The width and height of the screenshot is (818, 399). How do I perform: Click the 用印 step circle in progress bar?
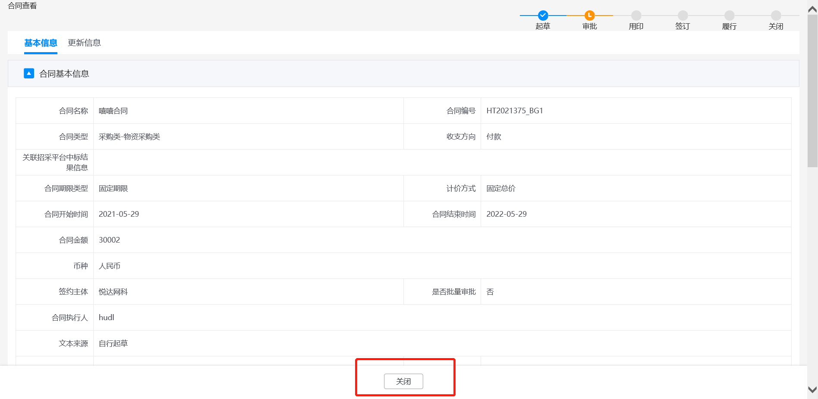[x=636, y=16]
